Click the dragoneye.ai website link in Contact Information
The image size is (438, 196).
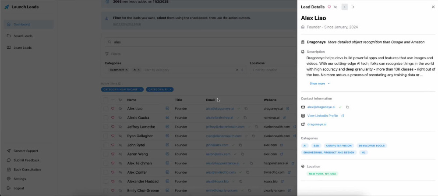click(x=317, y=125)
